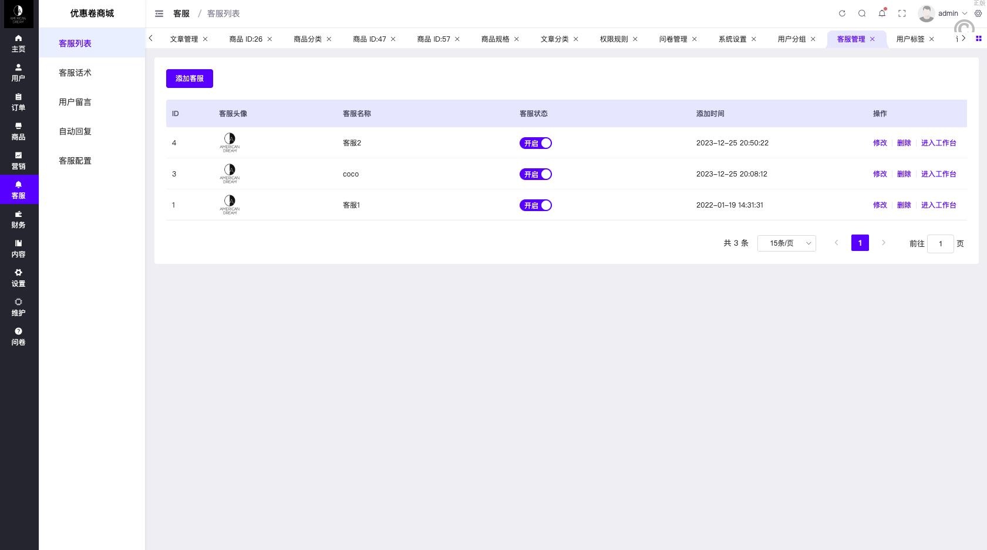Image resolution: width=987 pixels, height=550 pixels.
Task: Open the 15条/页 page size dropdown
Action: (x=786, y=243)
